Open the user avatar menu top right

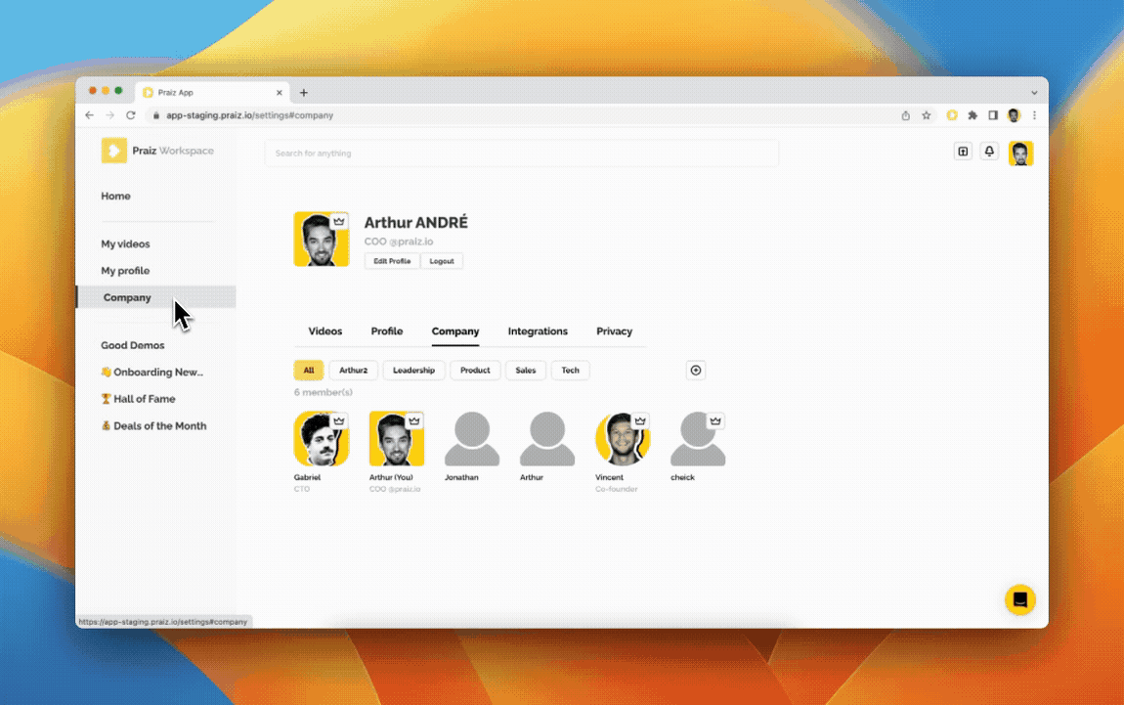click(1020, 153)
